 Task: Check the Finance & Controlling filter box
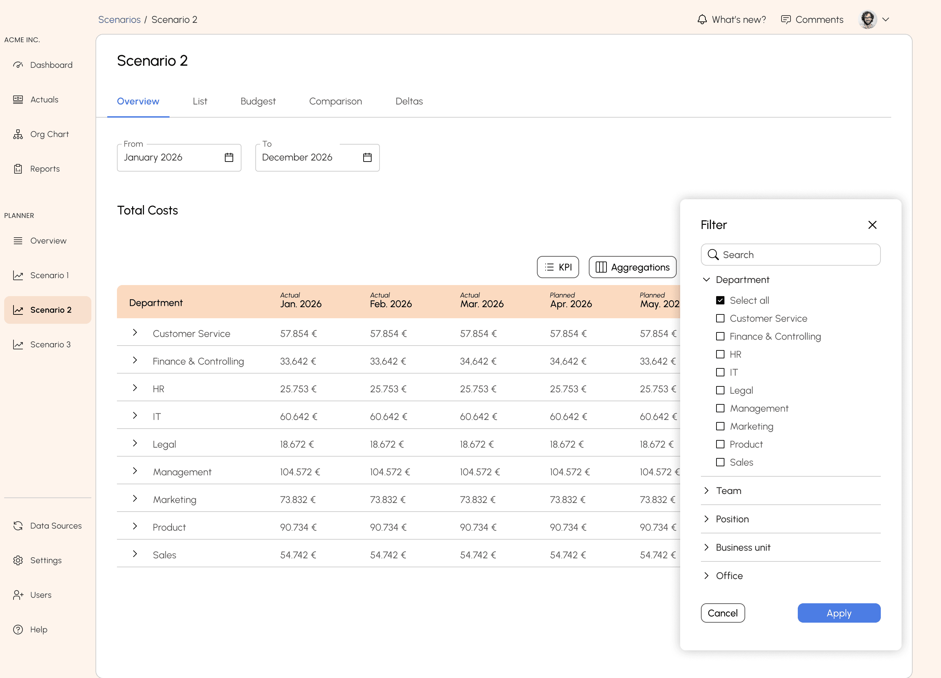tap(720, 337)
